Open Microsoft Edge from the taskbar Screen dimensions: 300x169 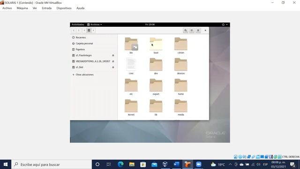pos(120,164)
